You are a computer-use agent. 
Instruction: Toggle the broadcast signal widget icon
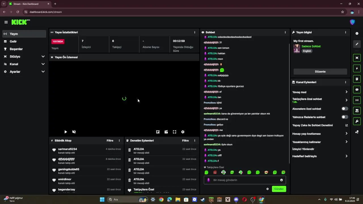[x=357, y=100]
